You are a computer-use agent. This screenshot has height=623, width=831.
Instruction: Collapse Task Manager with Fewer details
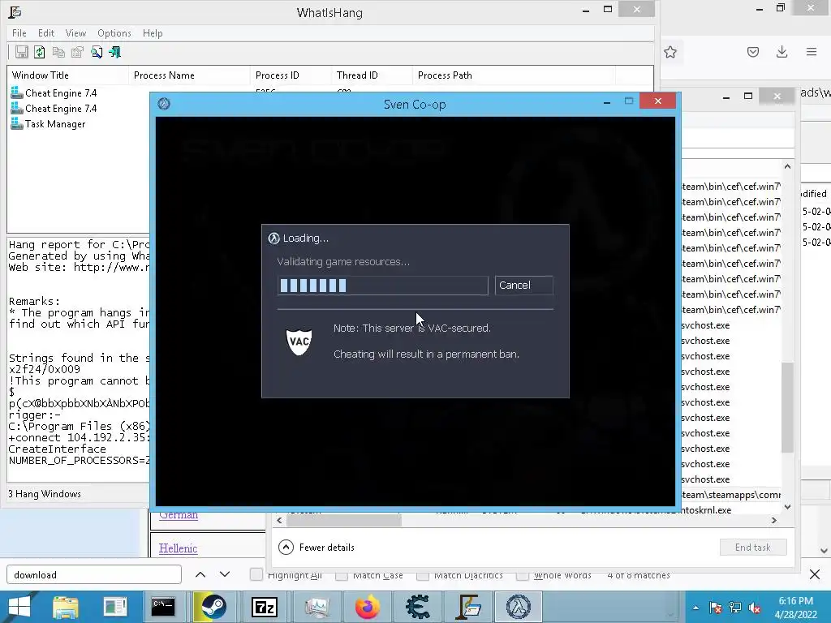coord(316,548)
